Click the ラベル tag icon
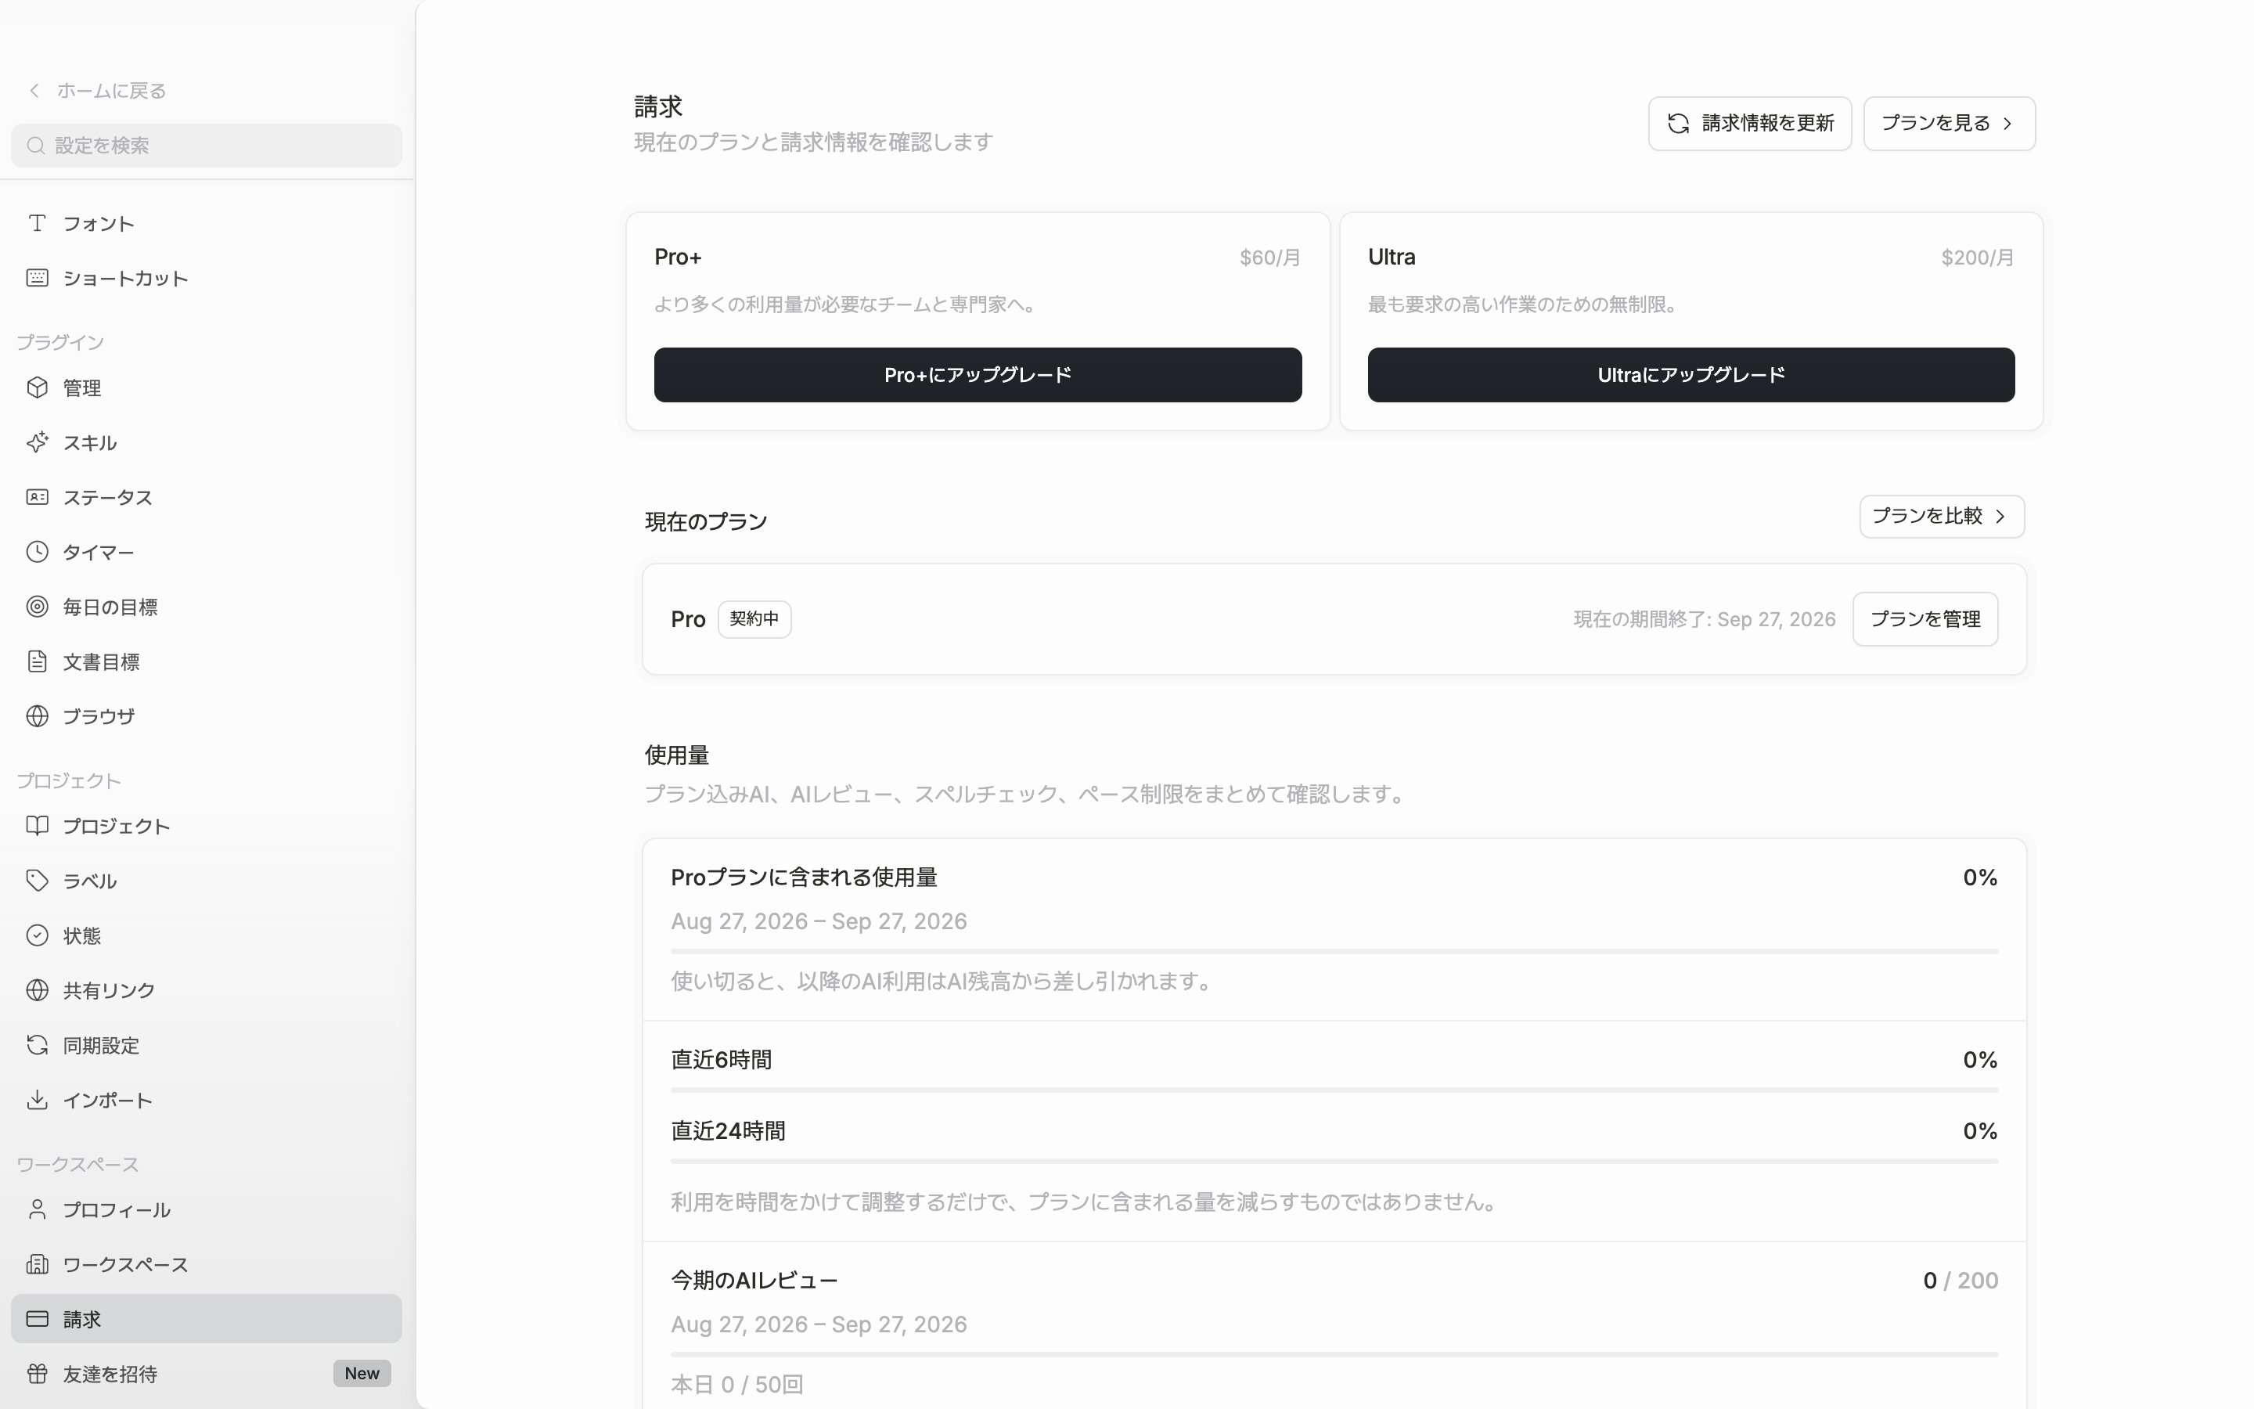This screenshot has height=1409, width=2254. 38,881
